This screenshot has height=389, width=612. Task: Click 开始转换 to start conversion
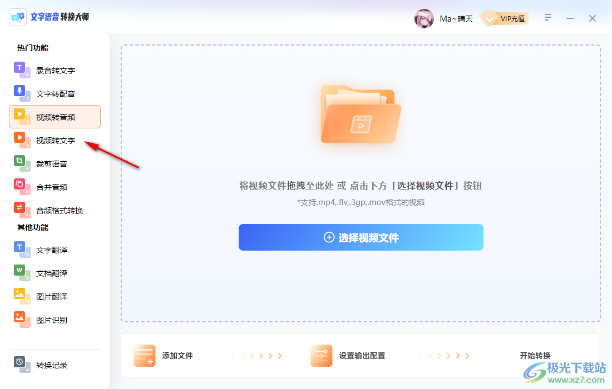point(536,355)
